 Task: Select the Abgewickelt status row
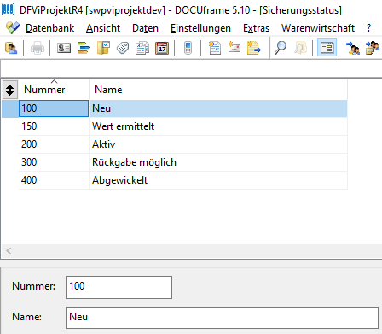218,180
